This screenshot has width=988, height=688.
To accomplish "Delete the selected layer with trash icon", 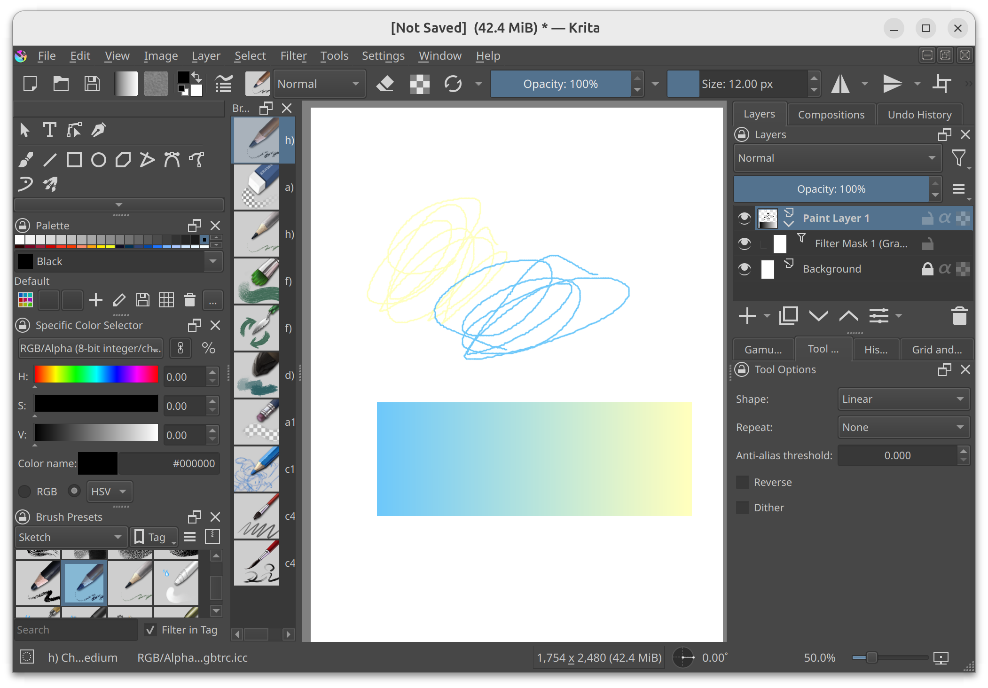I will pos(959,316).
